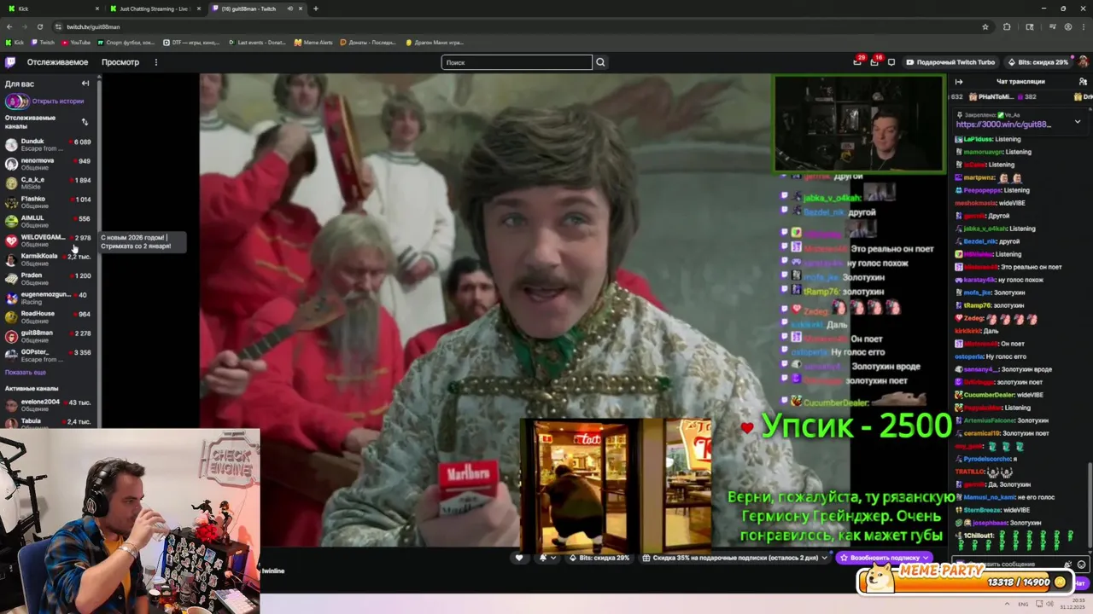The height and width of the screenshot is (614, 1093).
Task: Switch to the Kick browser tab
Action: coord(51,9)
